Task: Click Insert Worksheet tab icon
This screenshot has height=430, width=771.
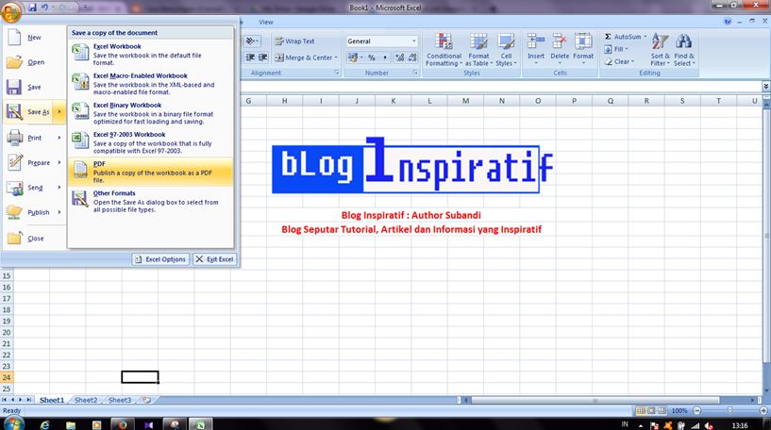Action: point(146,400)
